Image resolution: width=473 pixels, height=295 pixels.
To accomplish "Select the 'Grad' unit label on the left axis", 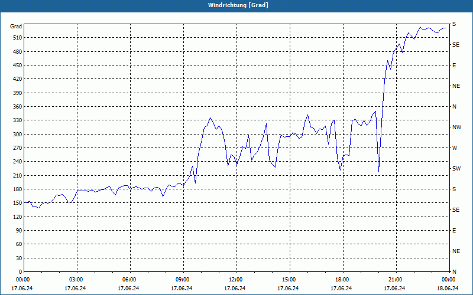I will (x=16, y=27).
